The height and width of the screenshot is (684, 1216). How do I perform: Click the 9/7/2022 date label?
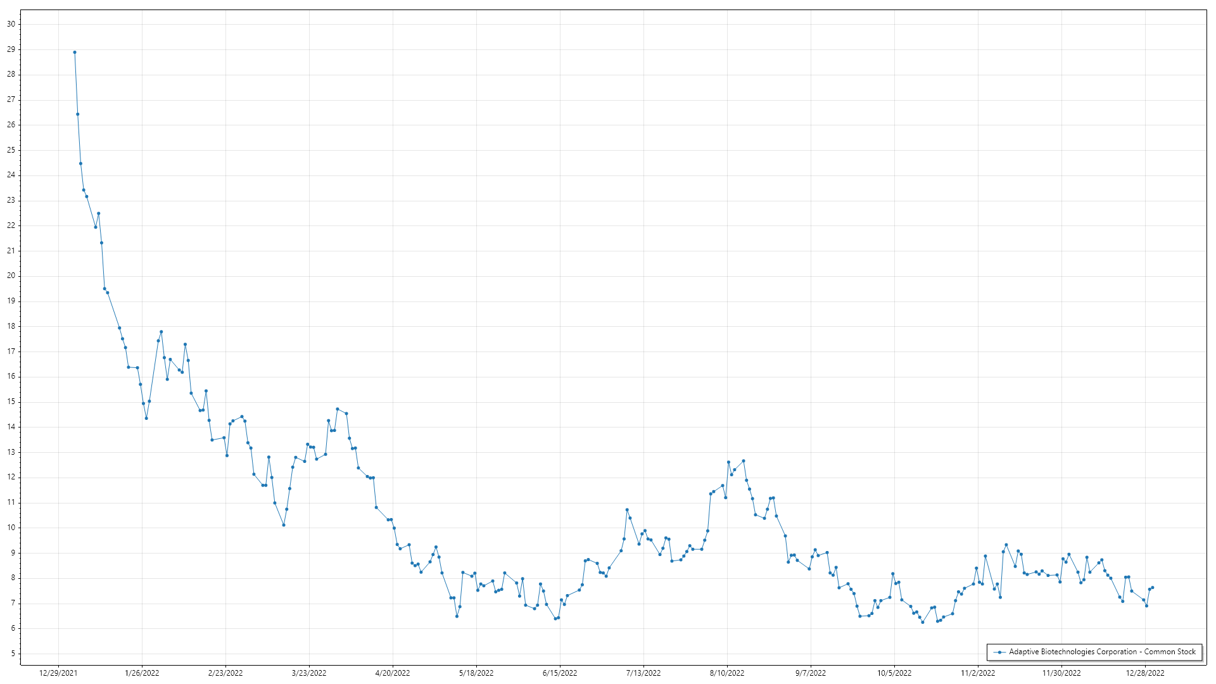click(x=811, y=673)
